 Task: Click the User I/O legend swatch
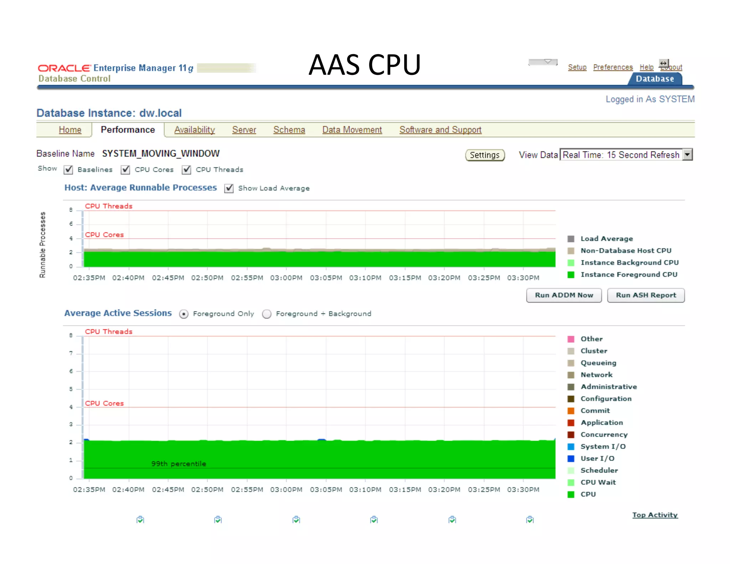tap(571, 458)
